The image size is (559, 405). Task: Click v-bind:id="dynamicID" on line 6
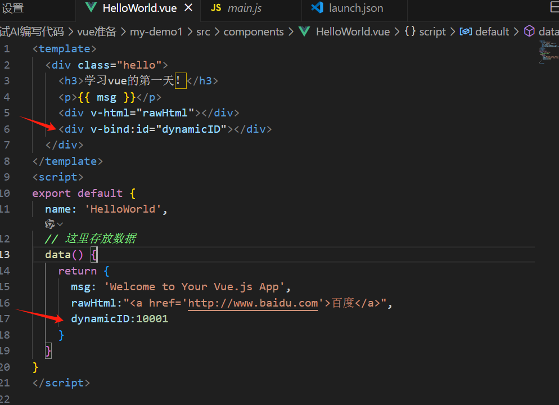pyautogui.click(x=159, y=129)
